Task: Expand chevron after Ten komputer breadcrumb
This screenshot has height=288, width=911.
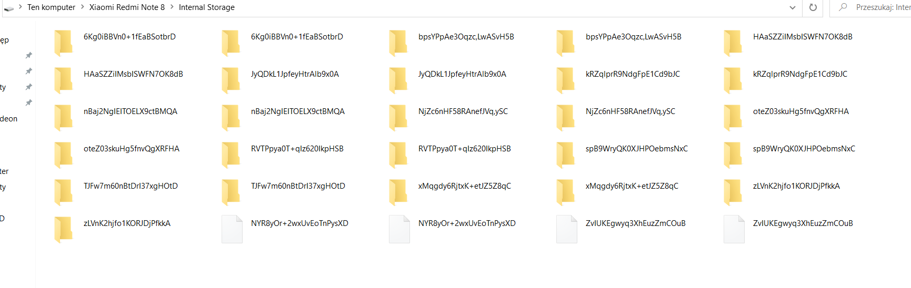Action: pyautogui.click(x=82, y=7)
